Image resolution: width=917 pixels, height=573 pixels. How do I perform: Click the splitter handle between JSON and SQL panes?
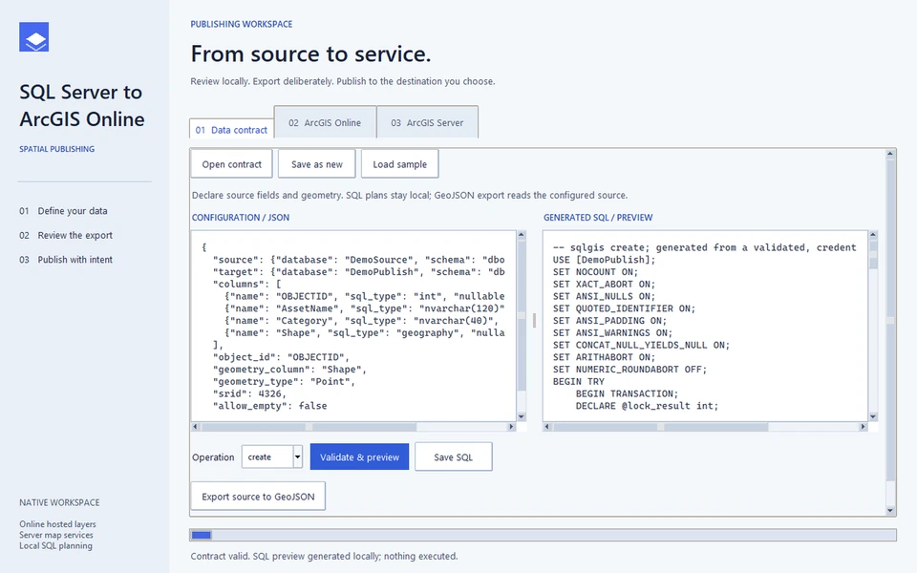tap(534, 321)
